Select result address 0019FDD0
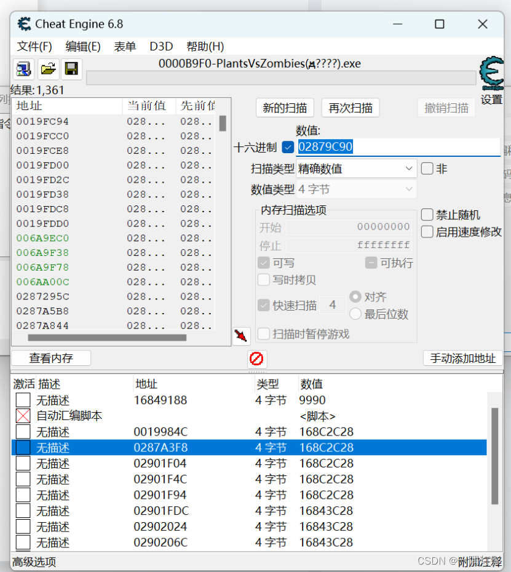The image size is (511, 572). 42,224
